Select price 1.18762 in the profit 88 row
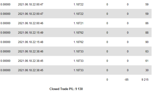The width and height of the screenshot is (153, 98). click(x=79, y=33)
